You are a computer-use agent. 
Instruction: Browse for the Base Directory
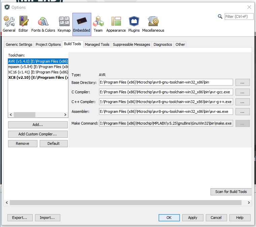[x=243, y=83]
